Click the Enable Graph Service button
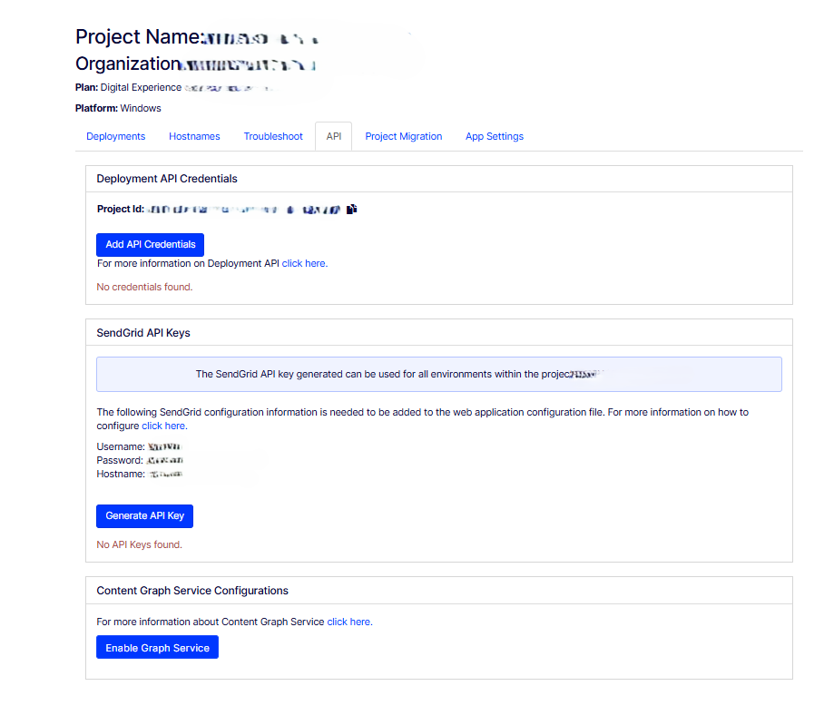Image resolution: width=834 pixels, height=725 pixels. (x=157, y=647)
